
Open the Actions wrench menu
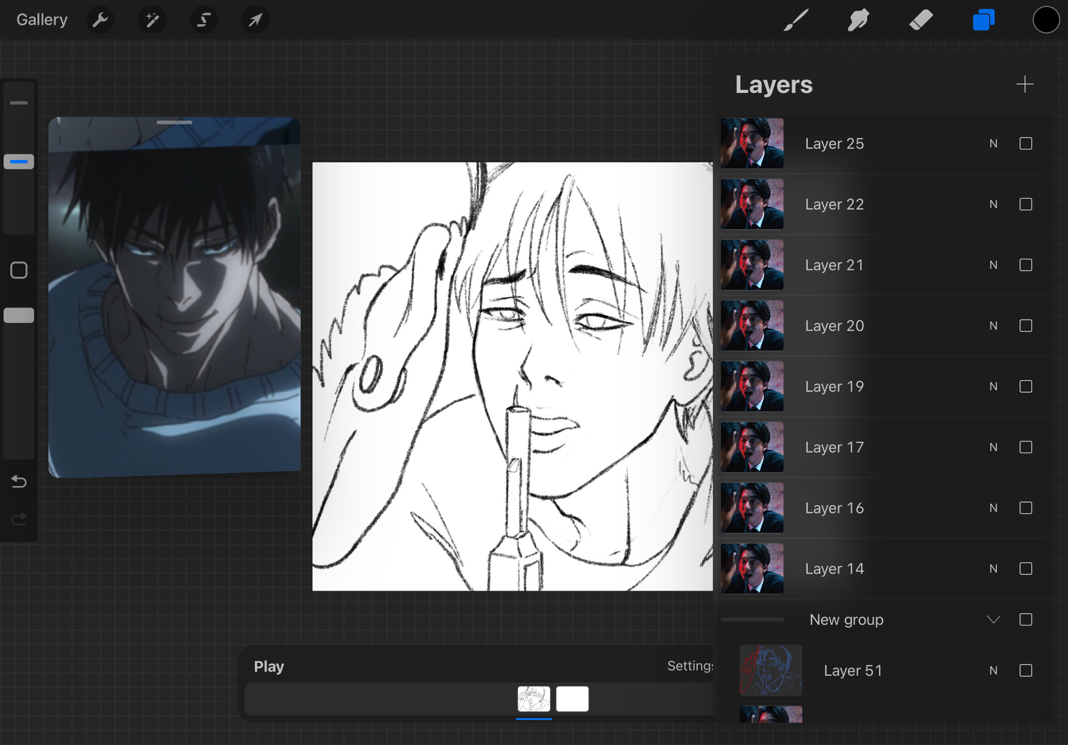pyautogui.click(x=100, y=20)
